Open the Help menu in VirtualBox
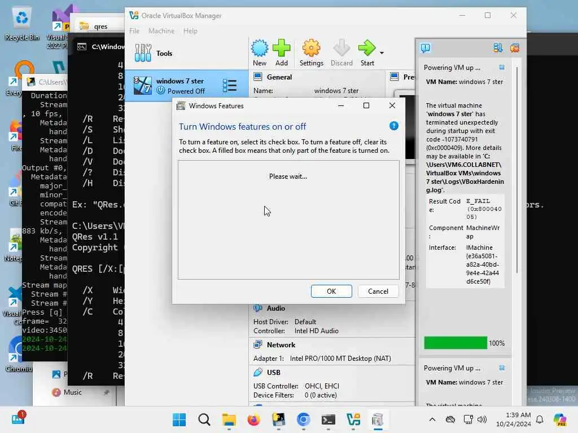578x433 pixels. pos(190,31)
